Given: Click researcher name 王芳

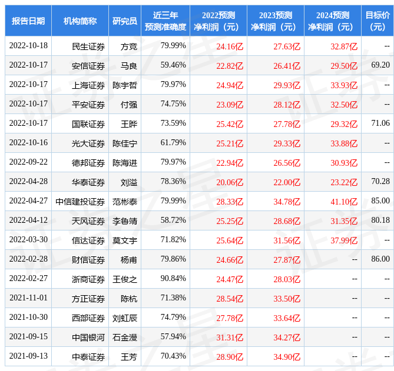Looking at the screenshot, I should coord(129,357).
